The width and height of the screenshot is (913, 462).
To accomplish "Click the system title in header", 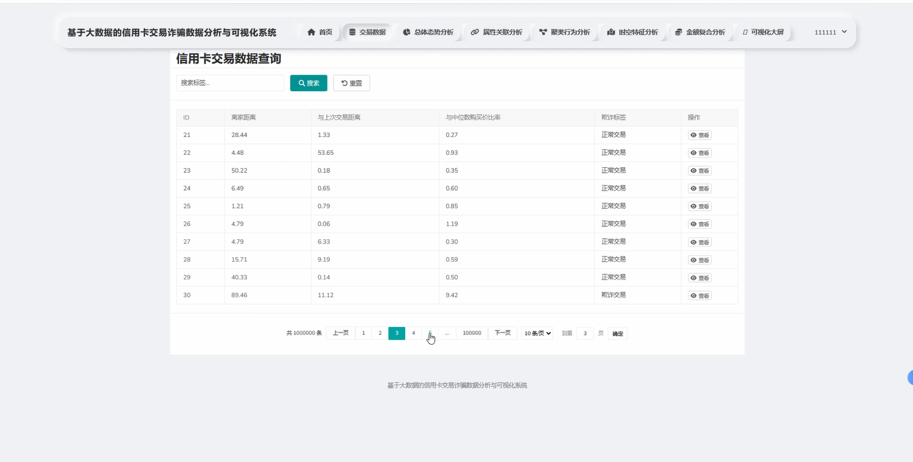I will coord(172,33).
